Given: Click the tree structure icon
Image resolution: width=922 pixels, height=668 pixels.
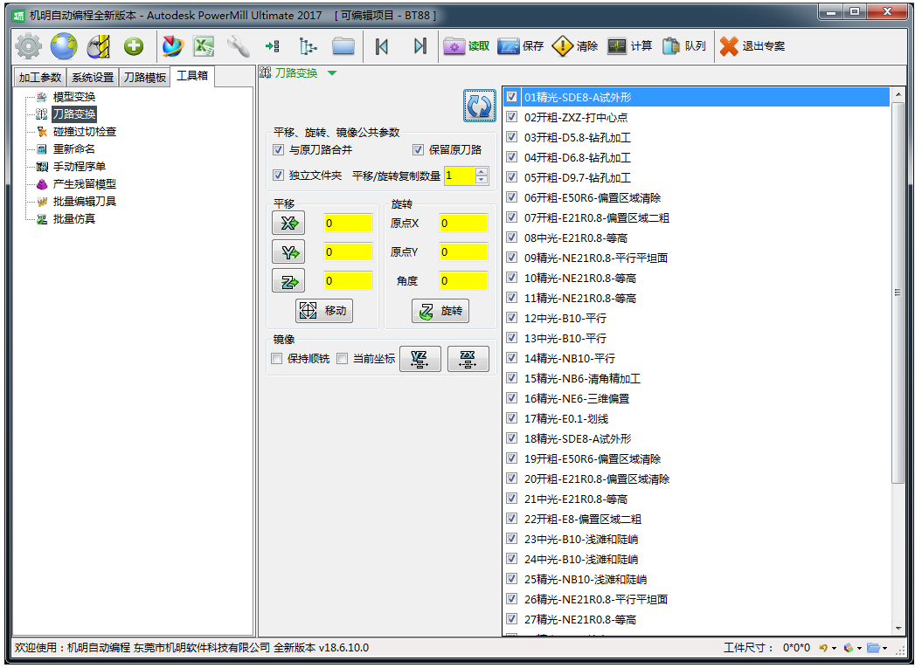Looking at the screenshot, I should [308, 45].
